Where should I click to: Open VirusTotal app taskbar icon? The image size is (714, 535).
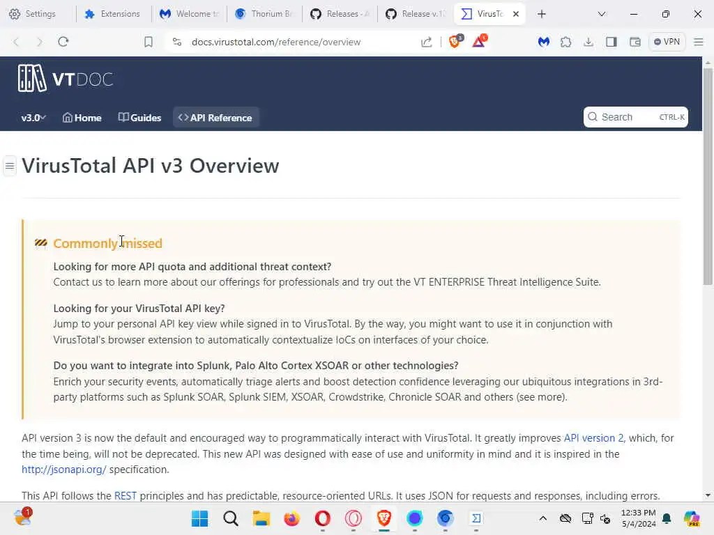pyautogui.click(x=476, y=518)
